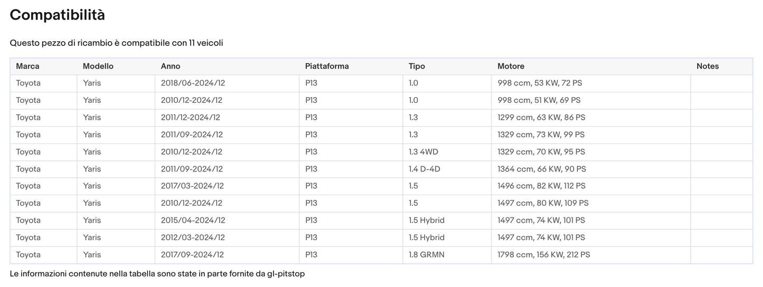Select the 2018/06-2024/12 year cell
The width and height of the screenshot is (763, 287).
pos(193,83)
